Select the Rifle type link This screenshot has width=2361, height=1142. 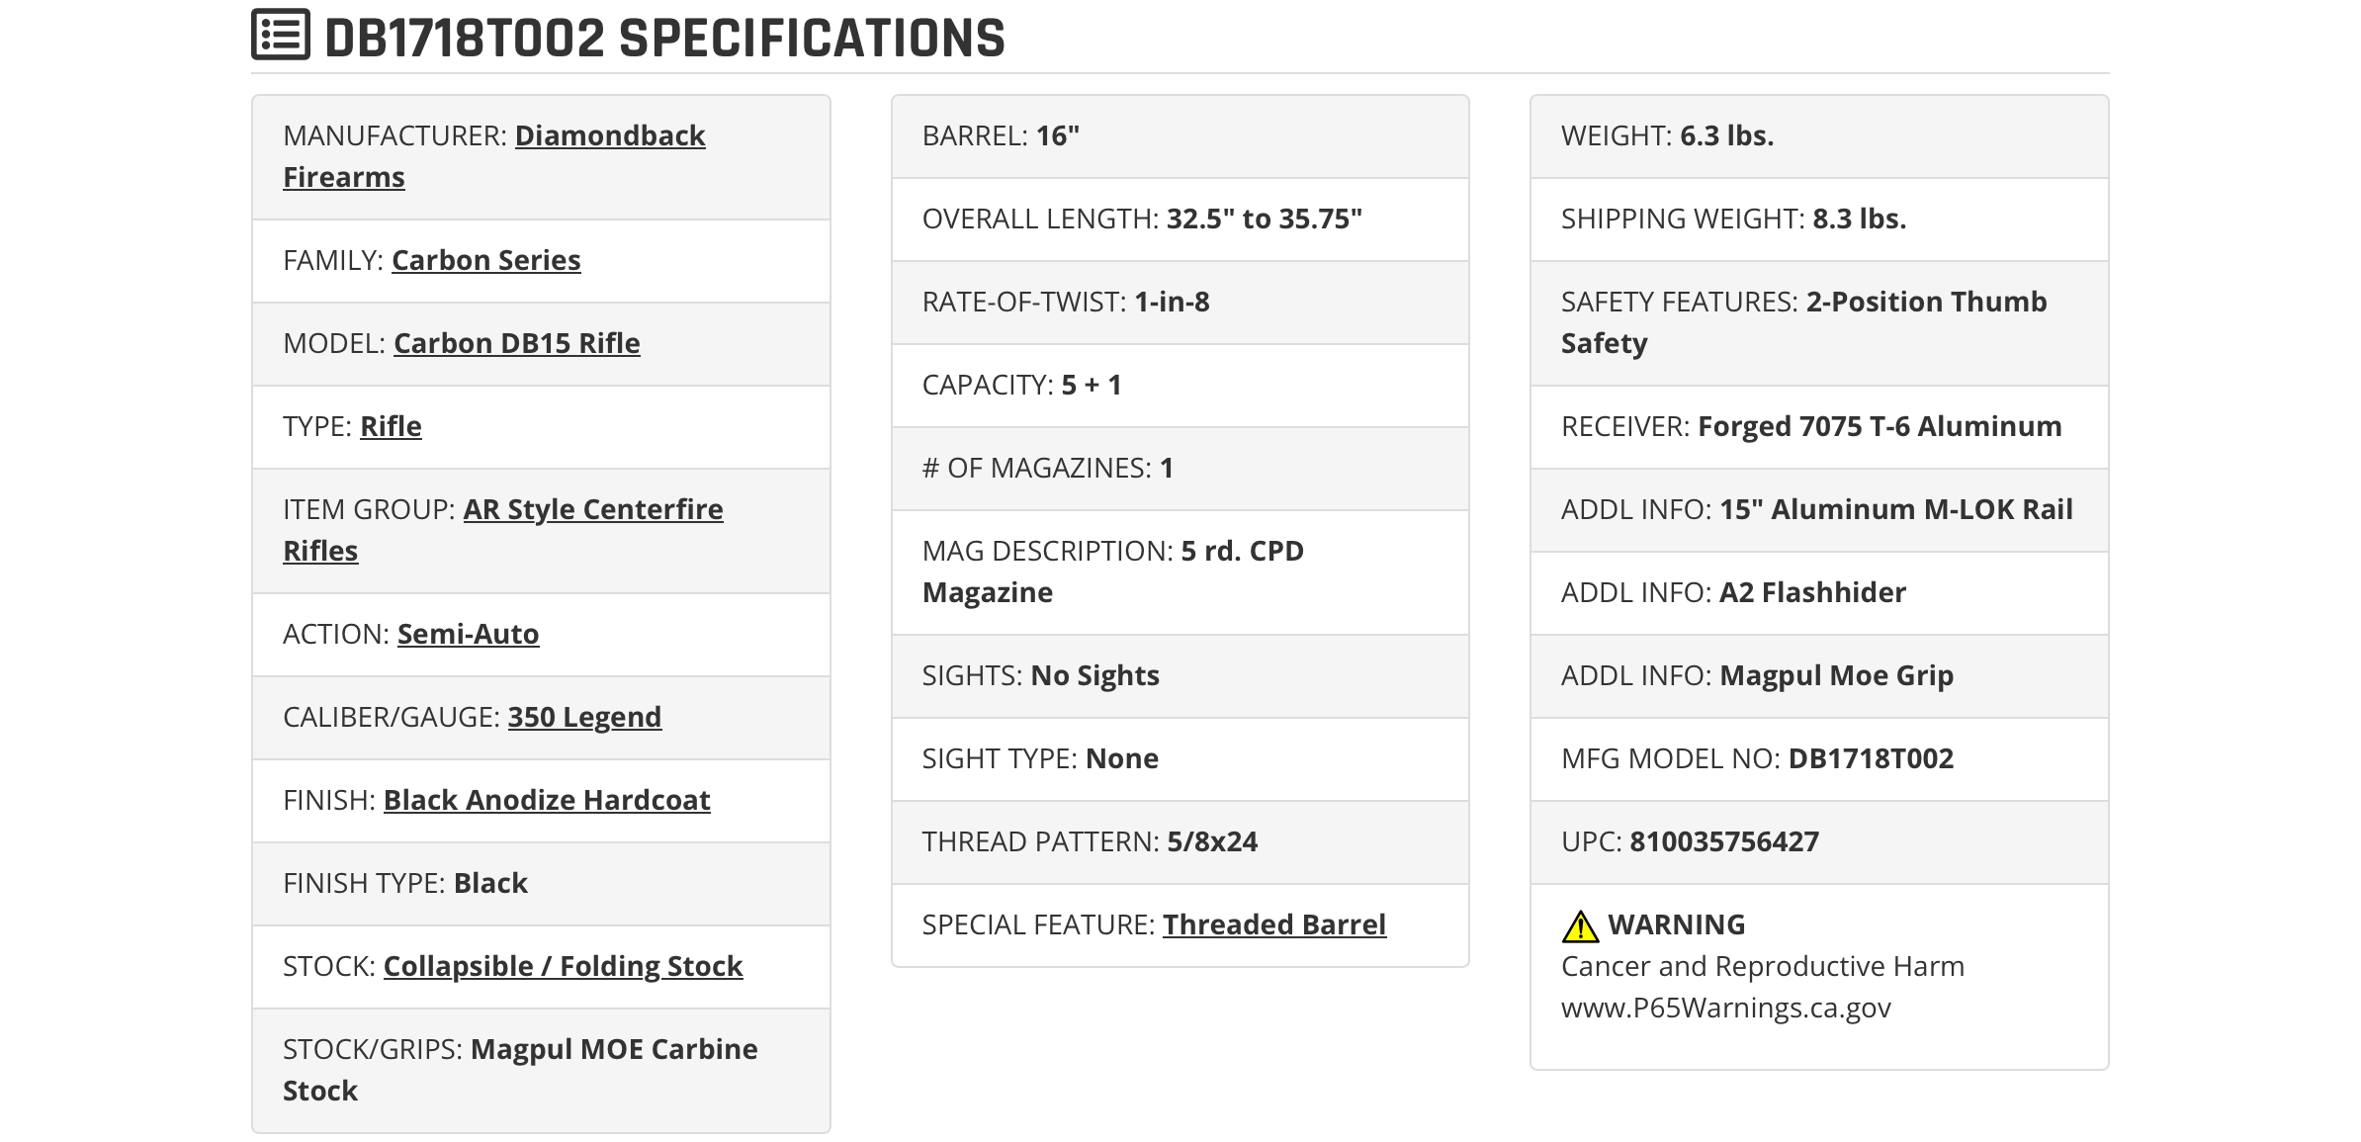tap(391, 426)
